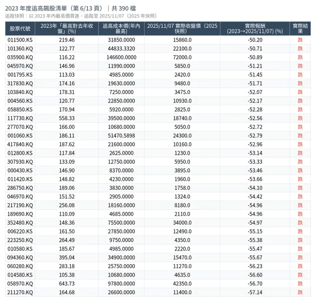
Task: Click the 跌 result in 011500.KS row
Action: tap(300, 40)
